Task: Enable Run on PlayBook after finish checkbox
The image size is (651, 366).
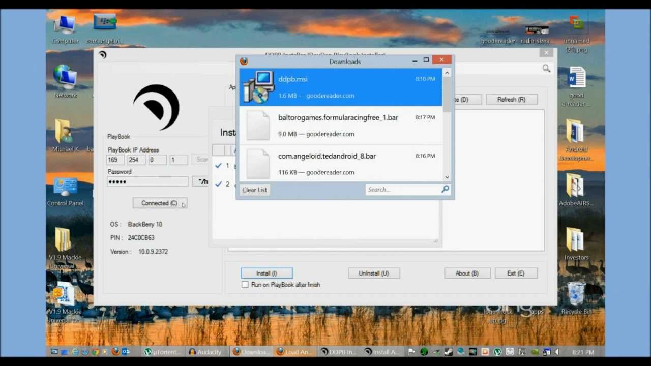Action: click(x=245, y=285)
